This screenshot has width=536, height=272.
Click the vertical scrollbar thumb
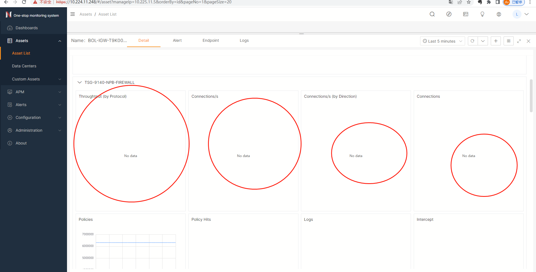531,95
